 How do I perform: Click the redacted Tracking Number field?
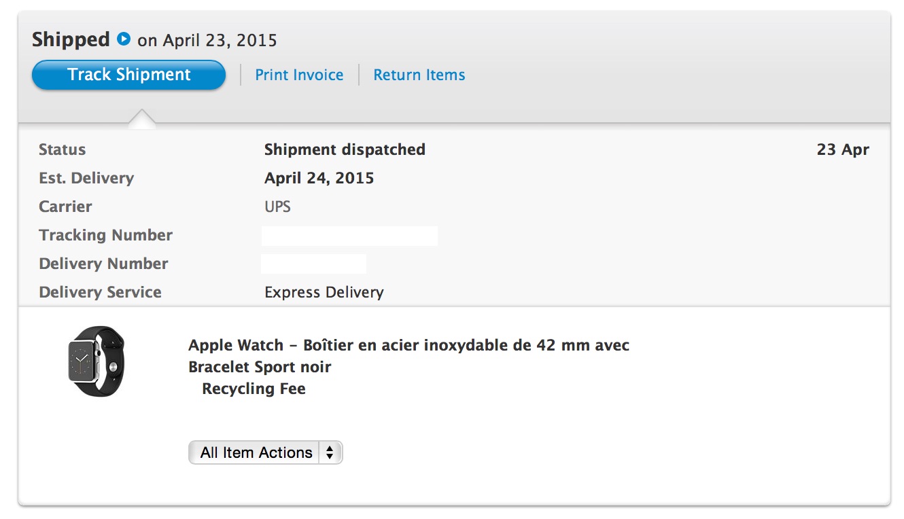tap(349, 236)
